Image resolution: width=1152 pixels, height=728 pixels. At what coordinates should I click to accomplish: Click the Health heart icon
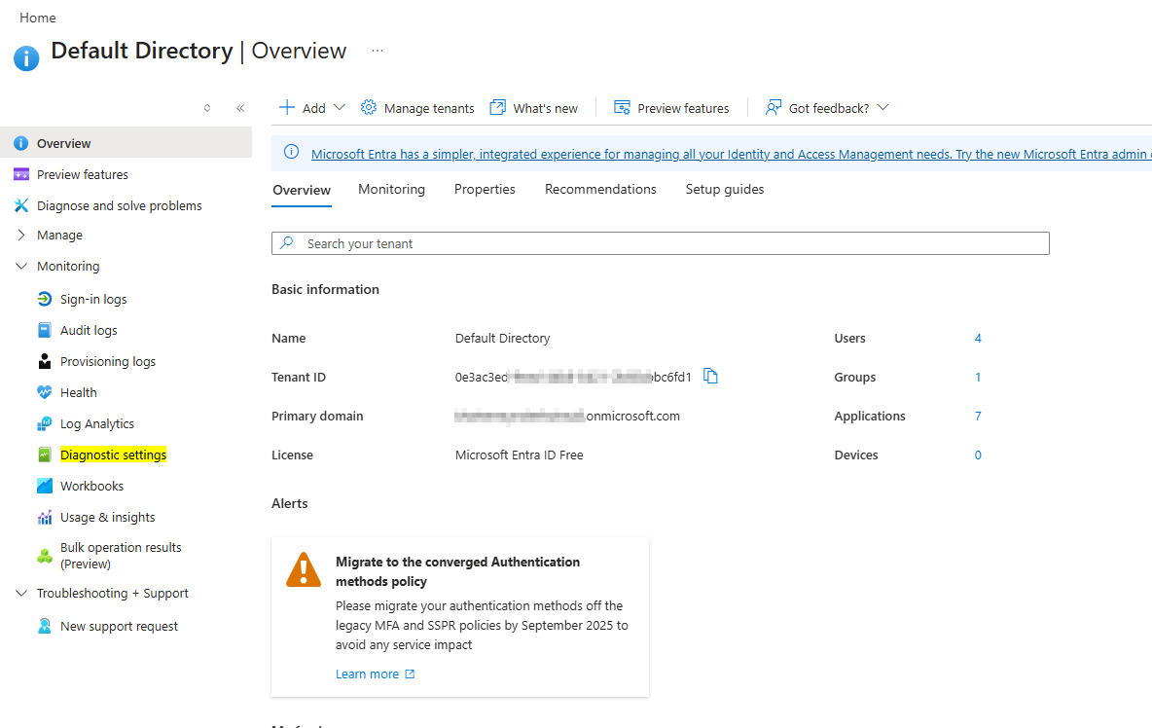pyautogui.click(x=45, y=392)
